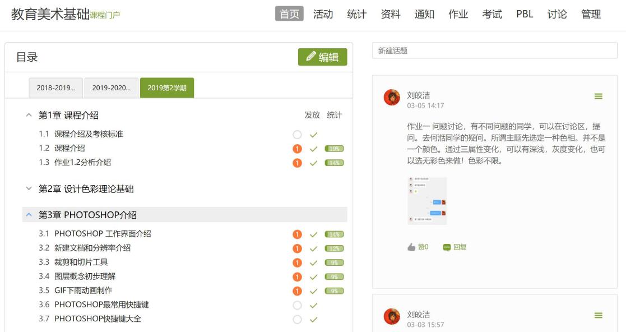Click orange badge beside 3.5 GIF下雨动画制作
Viewport: 626px width, 332px height.
click(x=297, y=291)
